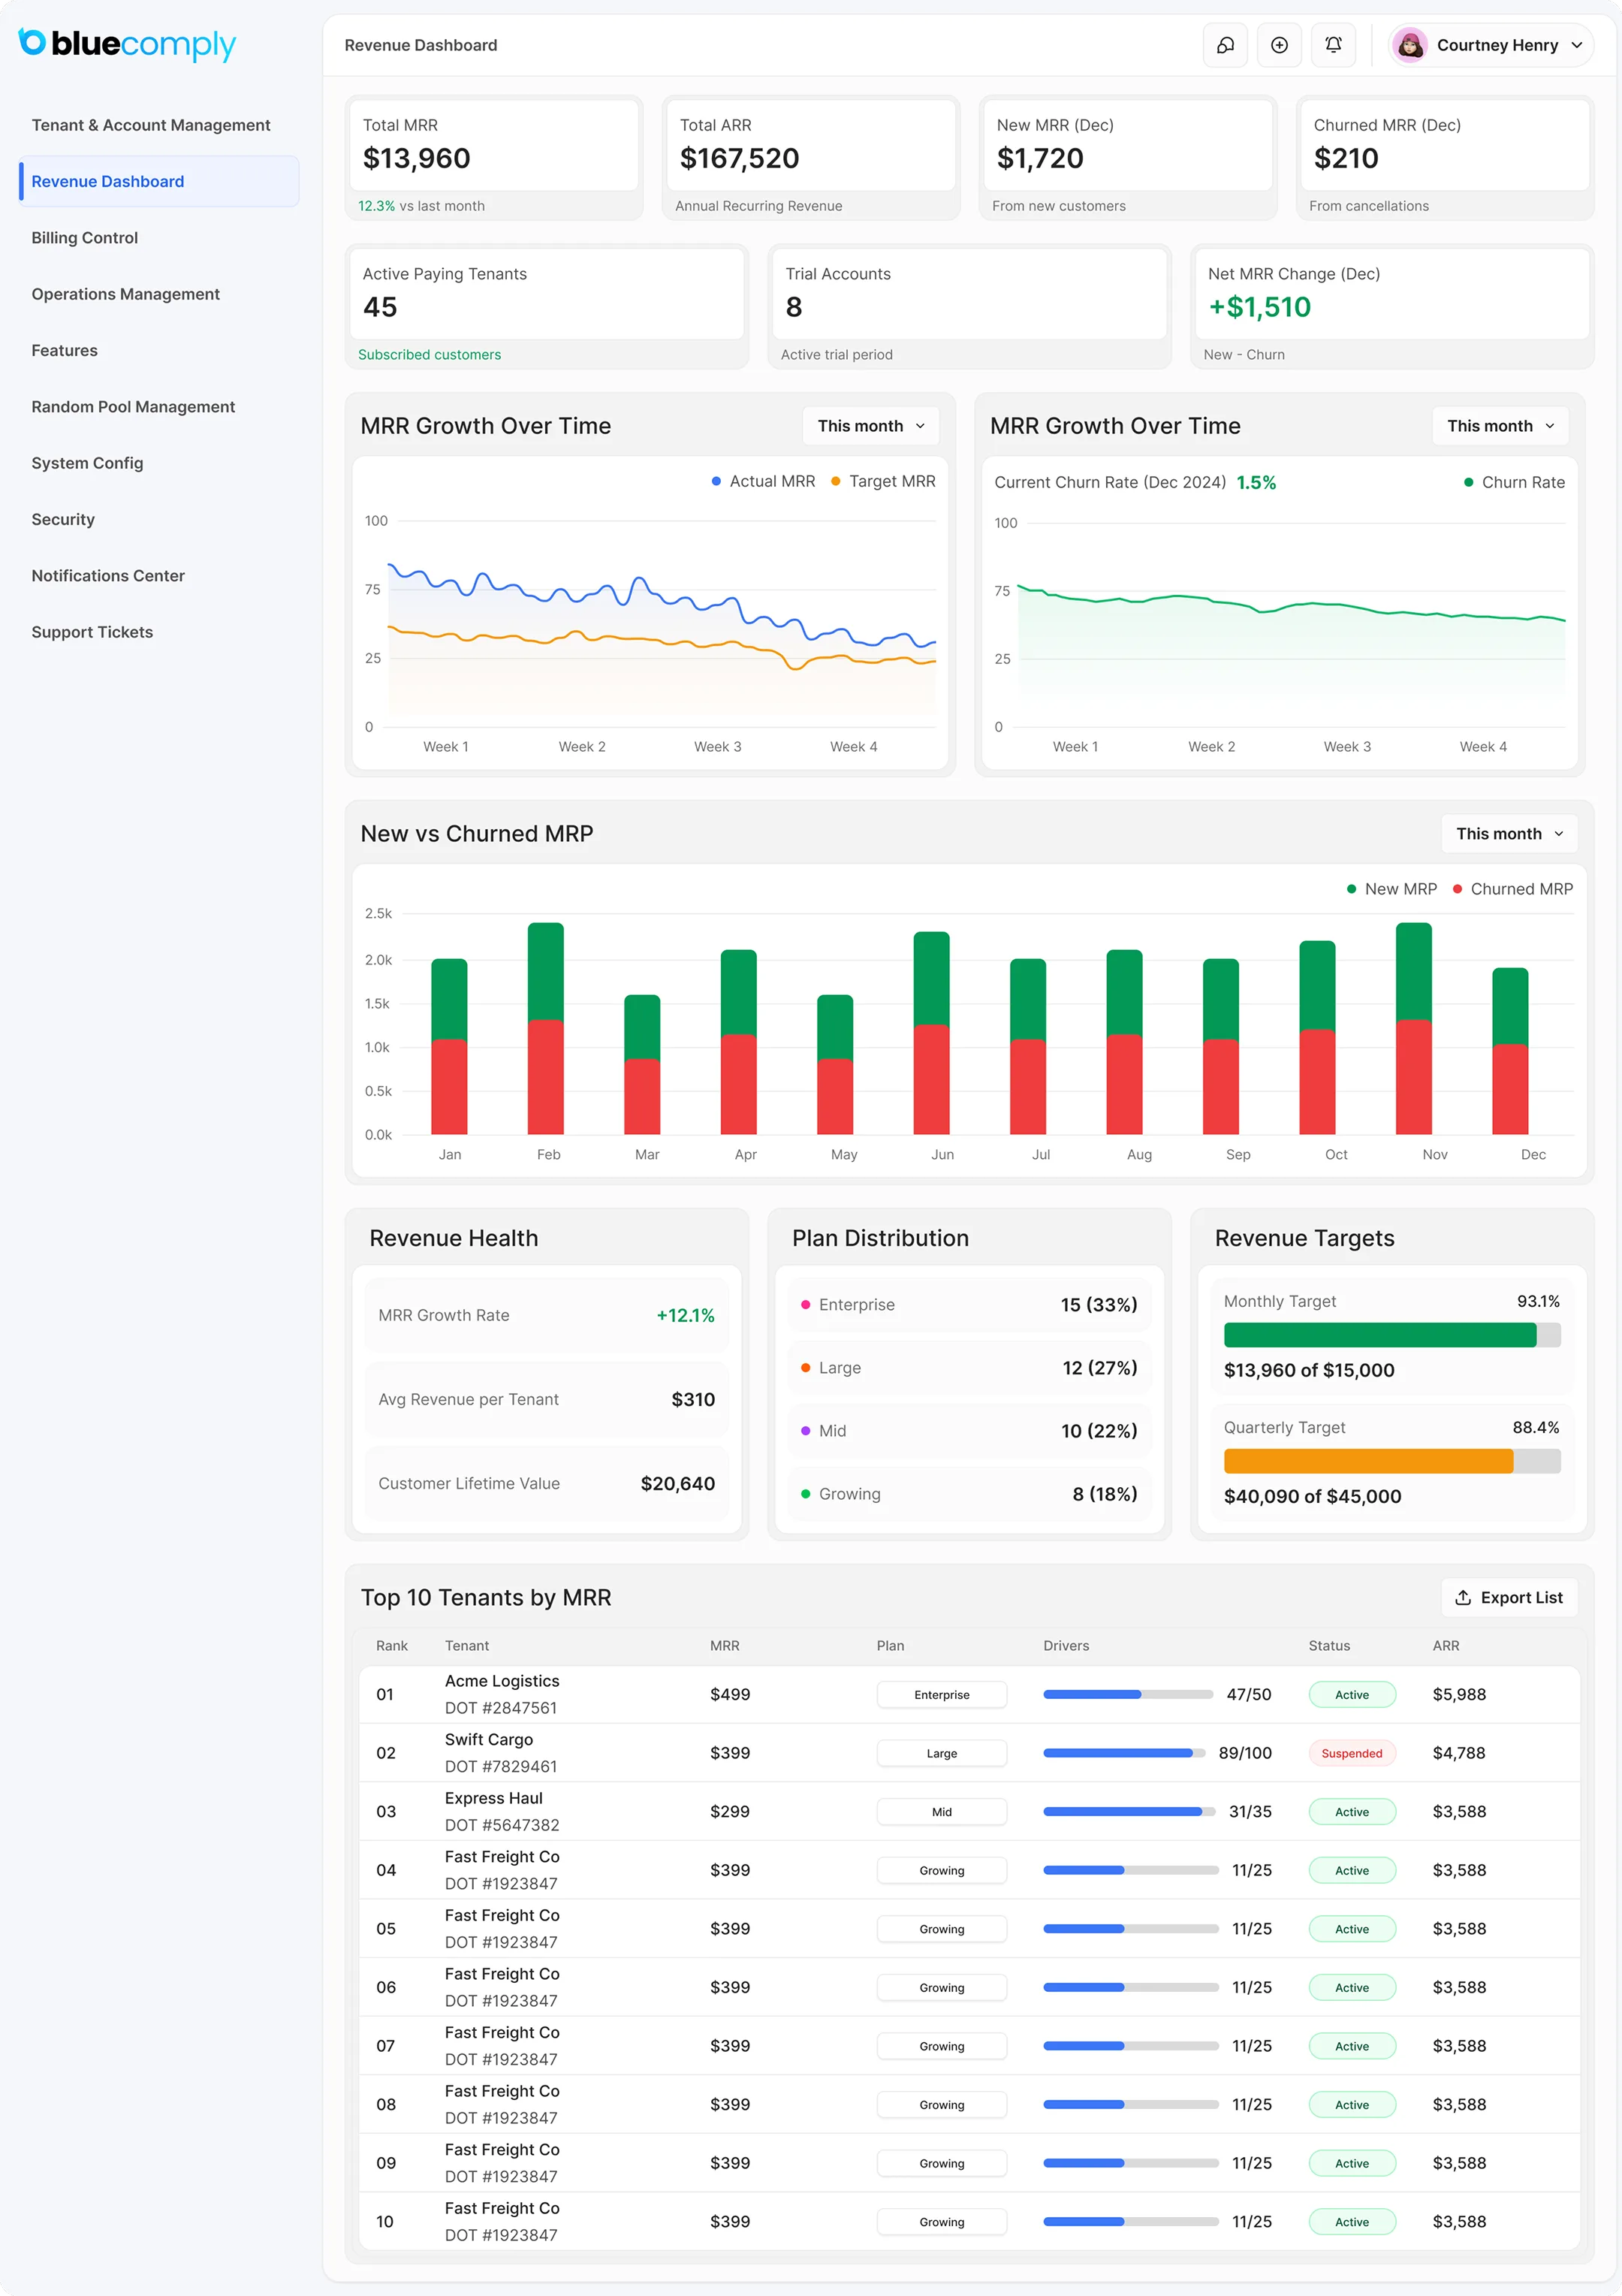1622x2296 pixels.
Task: Open This month dropdown on Actual MRR chart
Action: pos(871,426)
